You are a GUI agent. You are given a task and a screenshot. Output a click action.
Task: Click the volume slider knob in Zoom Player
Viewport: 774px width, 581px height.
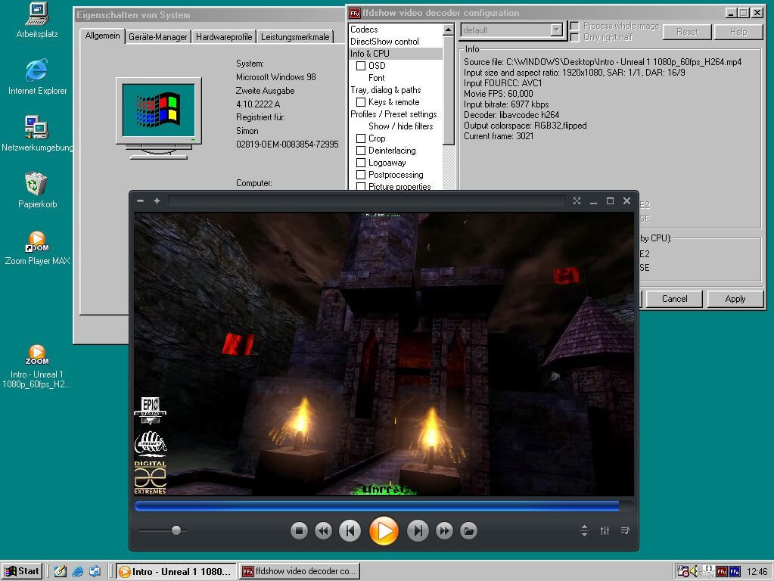click(176, 530)
